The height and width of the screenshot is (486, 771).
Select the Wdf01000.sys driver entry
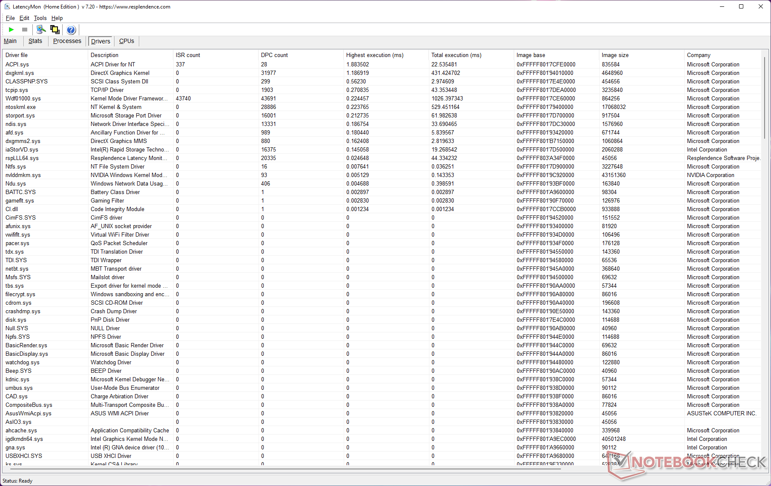pos(23,98)
